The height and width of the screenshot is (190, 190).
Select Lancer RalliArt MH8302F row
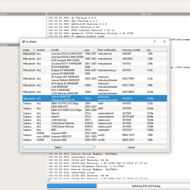pos(95,78)
